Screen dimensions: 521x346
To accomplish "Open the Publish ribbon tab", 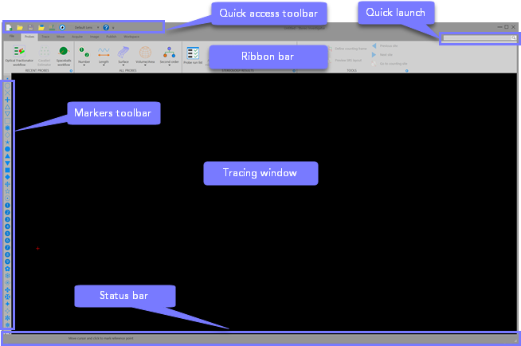I will [x=112, y=37].
